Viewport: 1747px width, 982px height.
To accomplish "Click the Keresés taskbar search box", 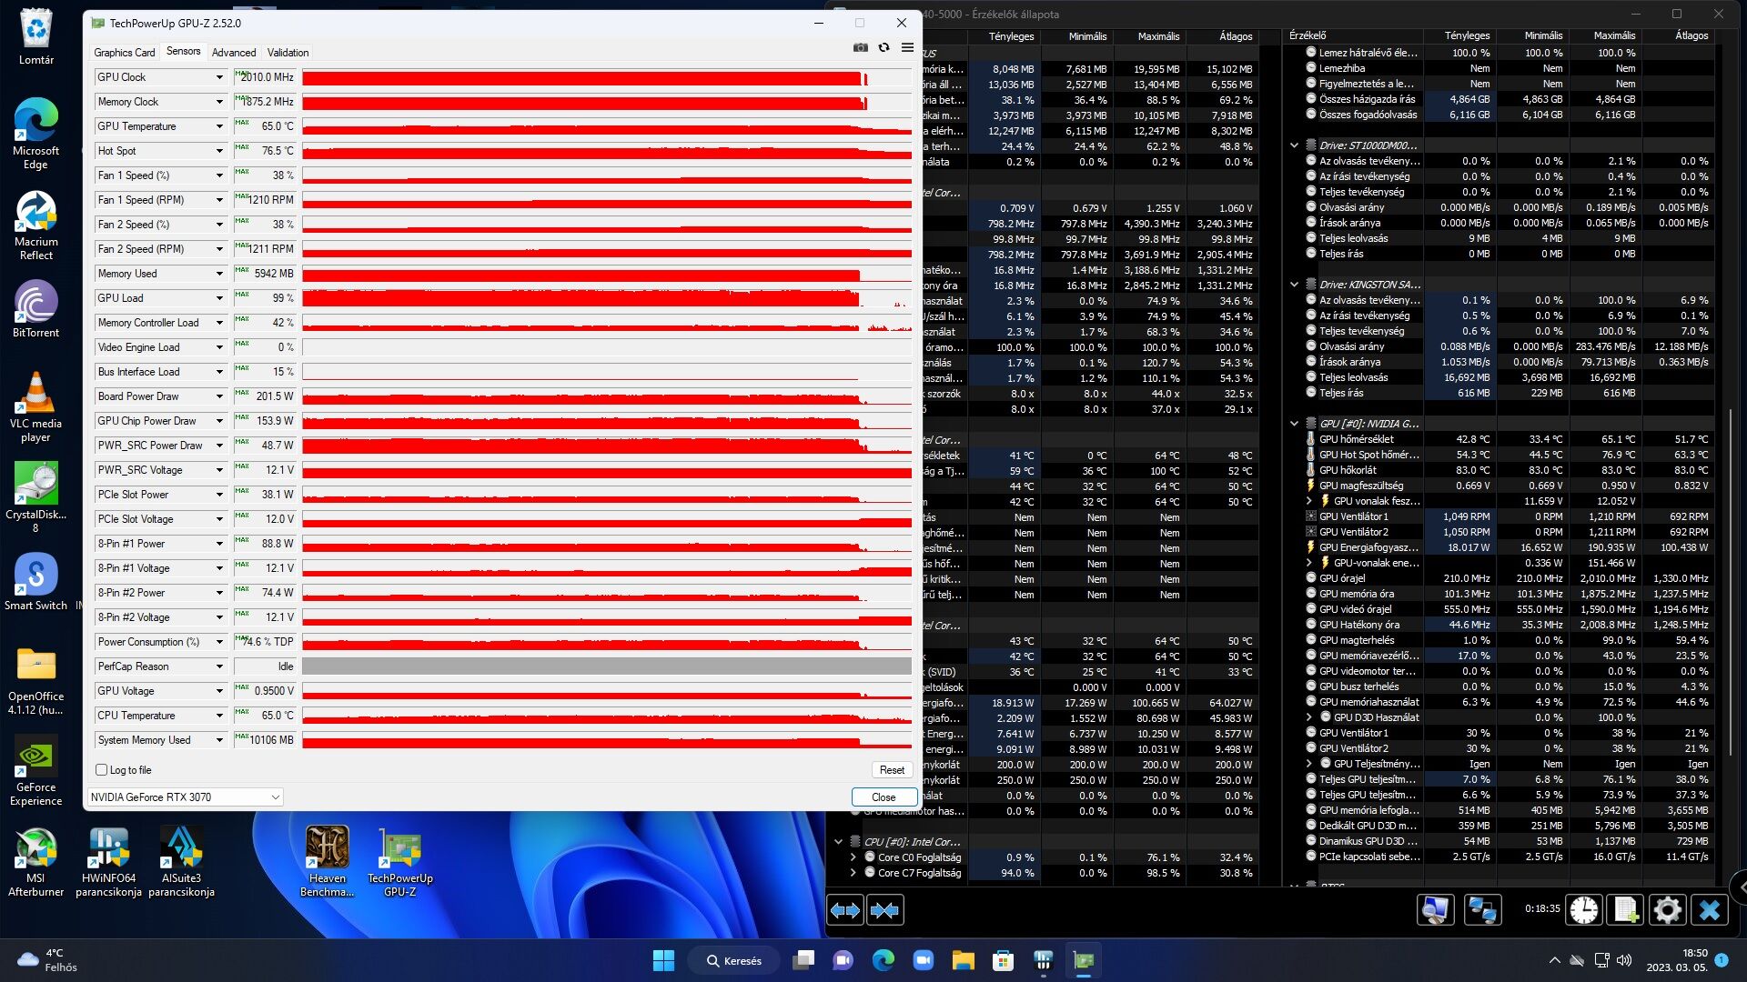I will [x=735, y=960].
